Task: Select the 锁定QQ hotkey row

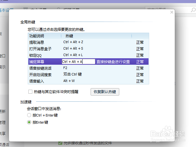Action: 88,55
